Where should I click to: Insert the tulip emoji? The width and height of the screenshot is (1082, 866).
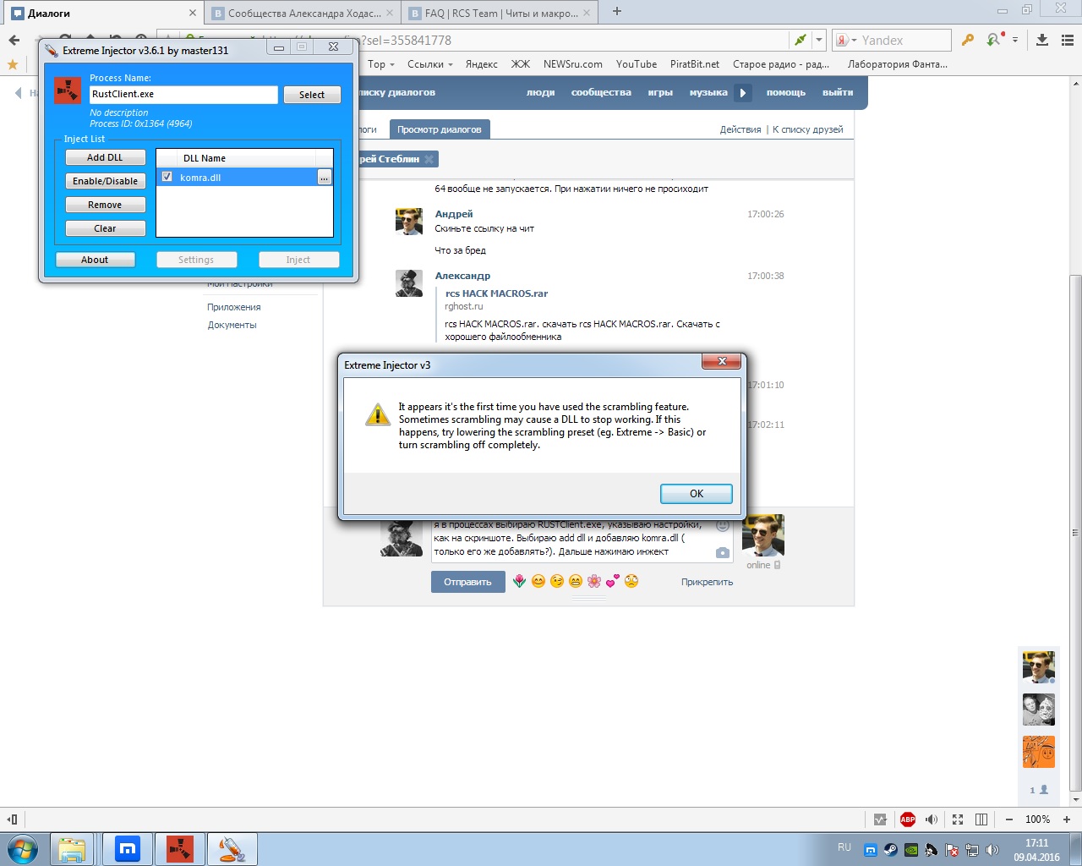tap(520, 581)
